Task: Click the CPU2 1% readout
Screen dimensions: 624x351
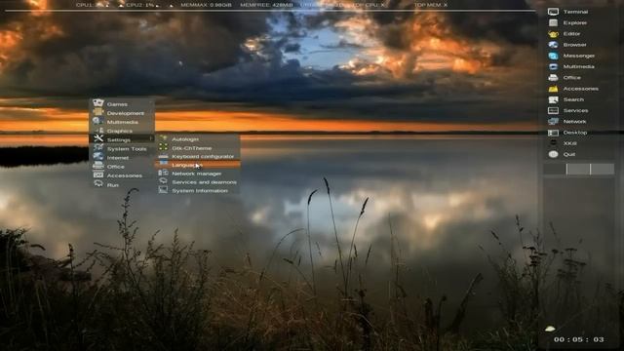Action: (139, 5)
